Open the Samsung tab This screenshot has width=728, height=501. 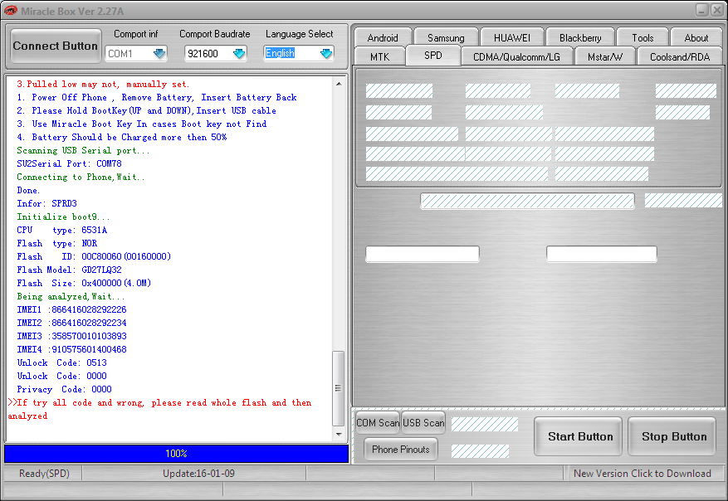[x=446, y=37]
